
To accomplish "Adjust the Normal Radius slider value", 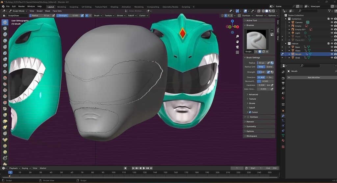I will point(265,81).
